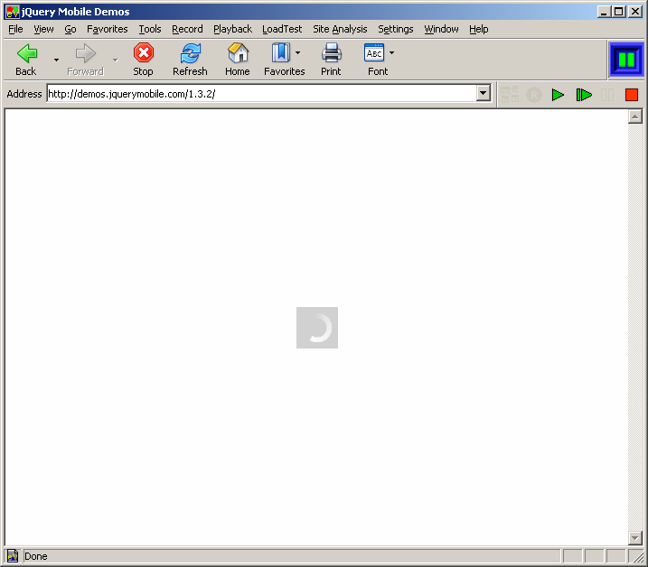Screen dimensions: 648x567
Task: Click the Print printer icon
Action: click(x=331, y=53)
